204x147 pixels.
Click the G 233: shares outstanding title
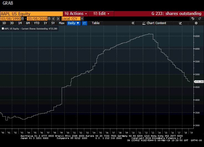point(176,14)
